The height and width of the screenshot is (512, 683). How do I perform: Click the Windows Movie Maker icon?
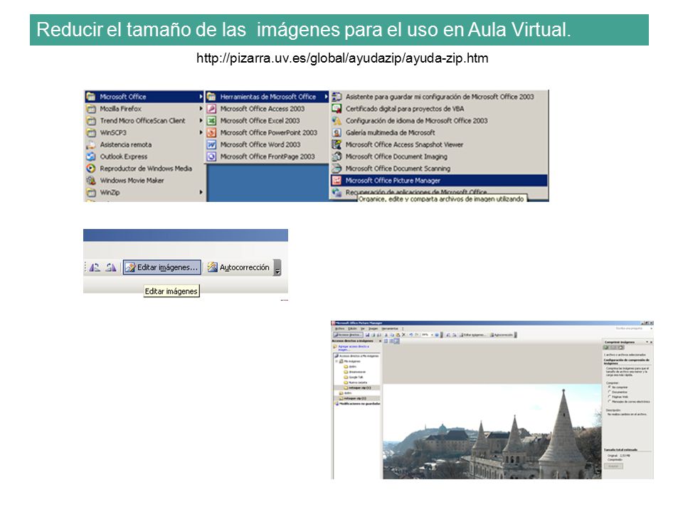(90, 180)
